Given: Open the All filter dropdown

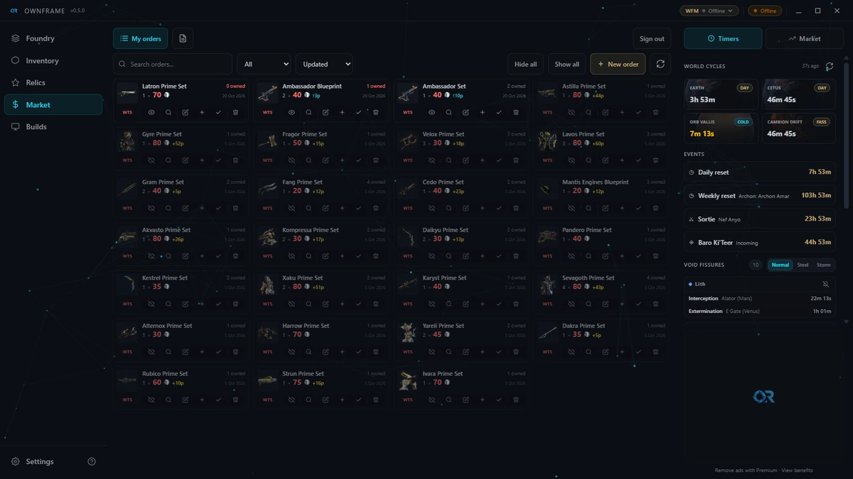Looking at the screenshot, I should 264,64.
